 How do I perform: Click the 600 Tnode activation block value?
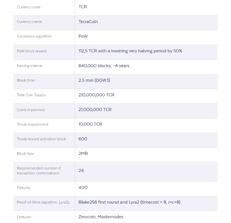point(83,139)
